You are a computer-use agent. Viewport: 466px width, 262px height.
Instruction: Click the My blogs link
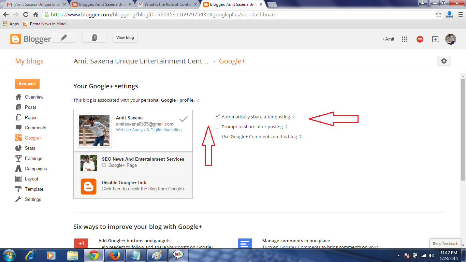(x=29, y=61)
